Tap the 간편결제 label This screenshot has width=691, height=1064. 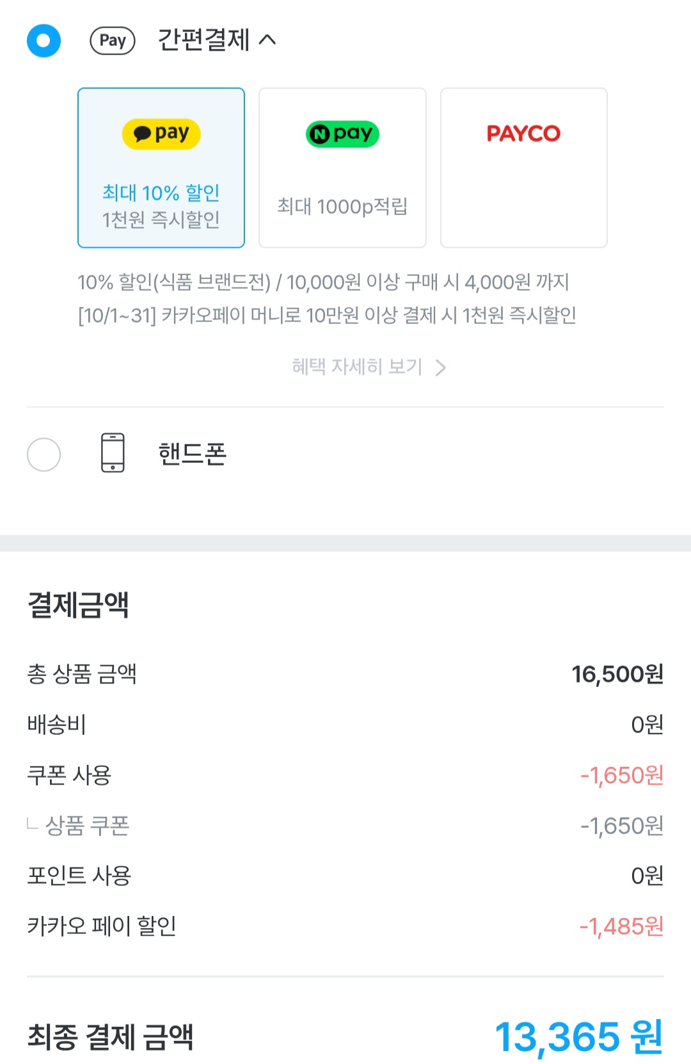point(203,40)
